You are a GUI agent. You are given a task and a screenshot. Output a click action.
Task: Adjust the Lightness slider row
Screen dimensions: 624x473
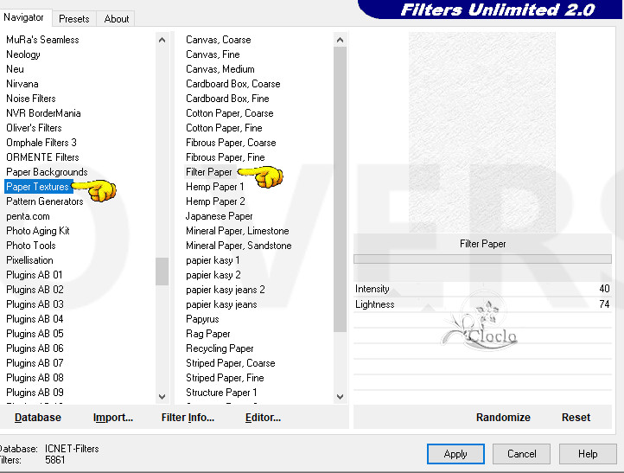482,304
